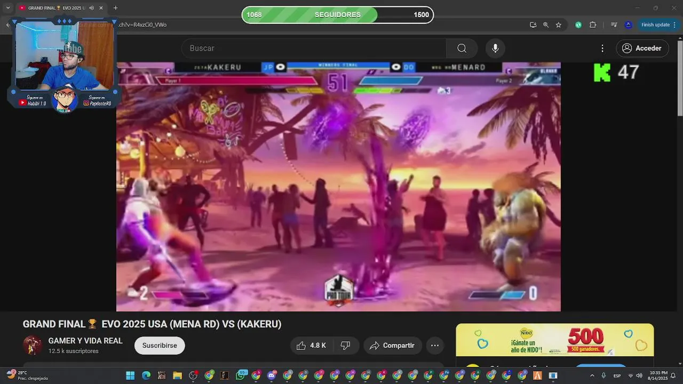The width and height of the screenshot is (683, 384).
Task: Switch the ESP input language indicator
Action: click(617, 375)
